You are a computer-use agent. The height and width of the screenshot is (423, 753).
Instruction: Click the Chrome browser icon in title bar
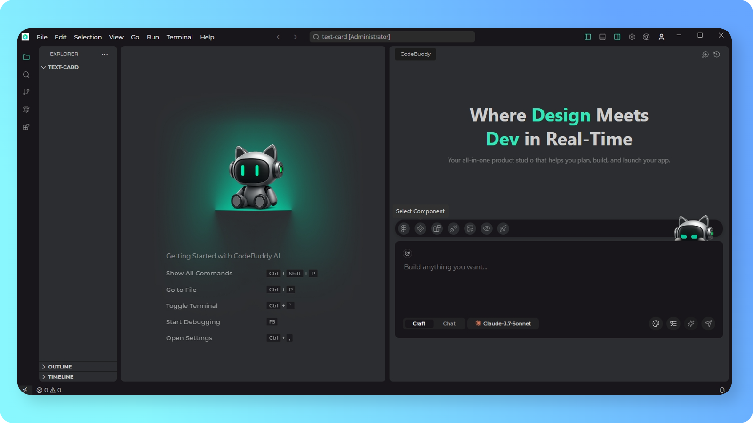point(646,37)
